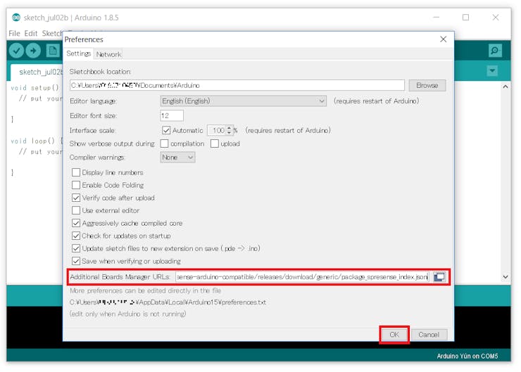Click the interface scale percentage stepper
The width and height of the screenshot is (521, 372).
229,130
